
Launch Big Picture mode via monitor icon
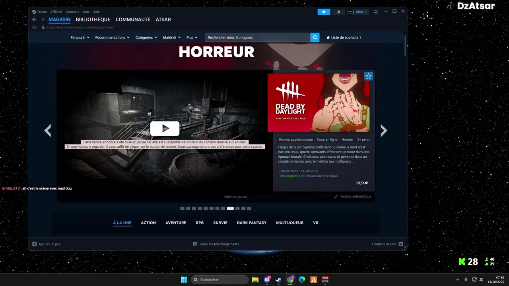pos(375,12)
